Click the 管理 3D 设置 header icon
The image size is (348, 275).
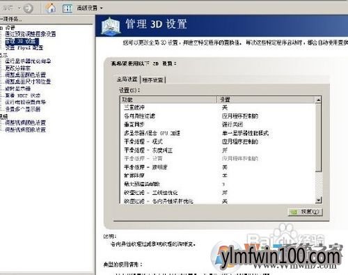click(x=111, y=26)
